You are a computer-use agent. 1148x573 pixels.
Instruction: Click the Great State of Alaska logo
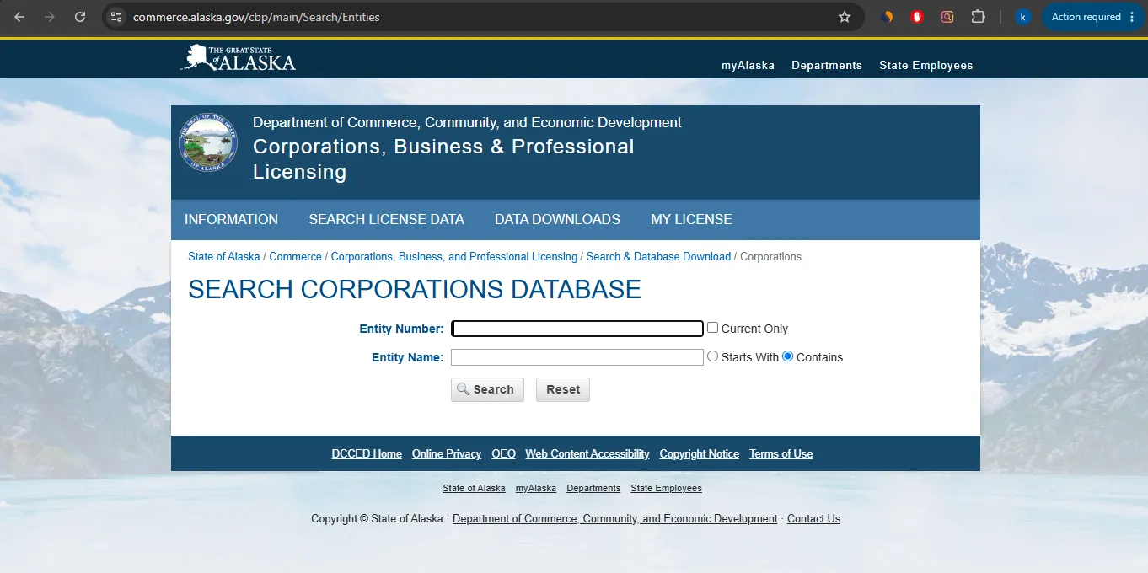click(238, 58)
